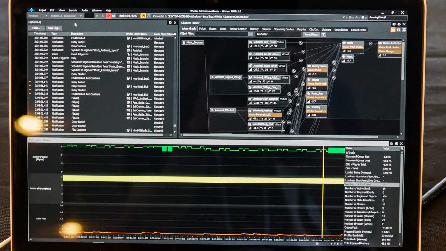Viewport: 446px width, 251px height.
Task: Click the warning triangle count icon in toolbar
Action: [x=356, y=18]
